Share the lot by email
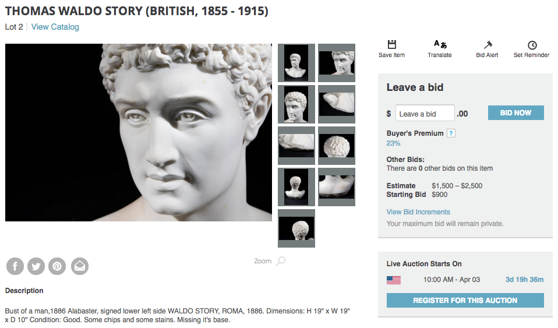 [x=80, y=266]
